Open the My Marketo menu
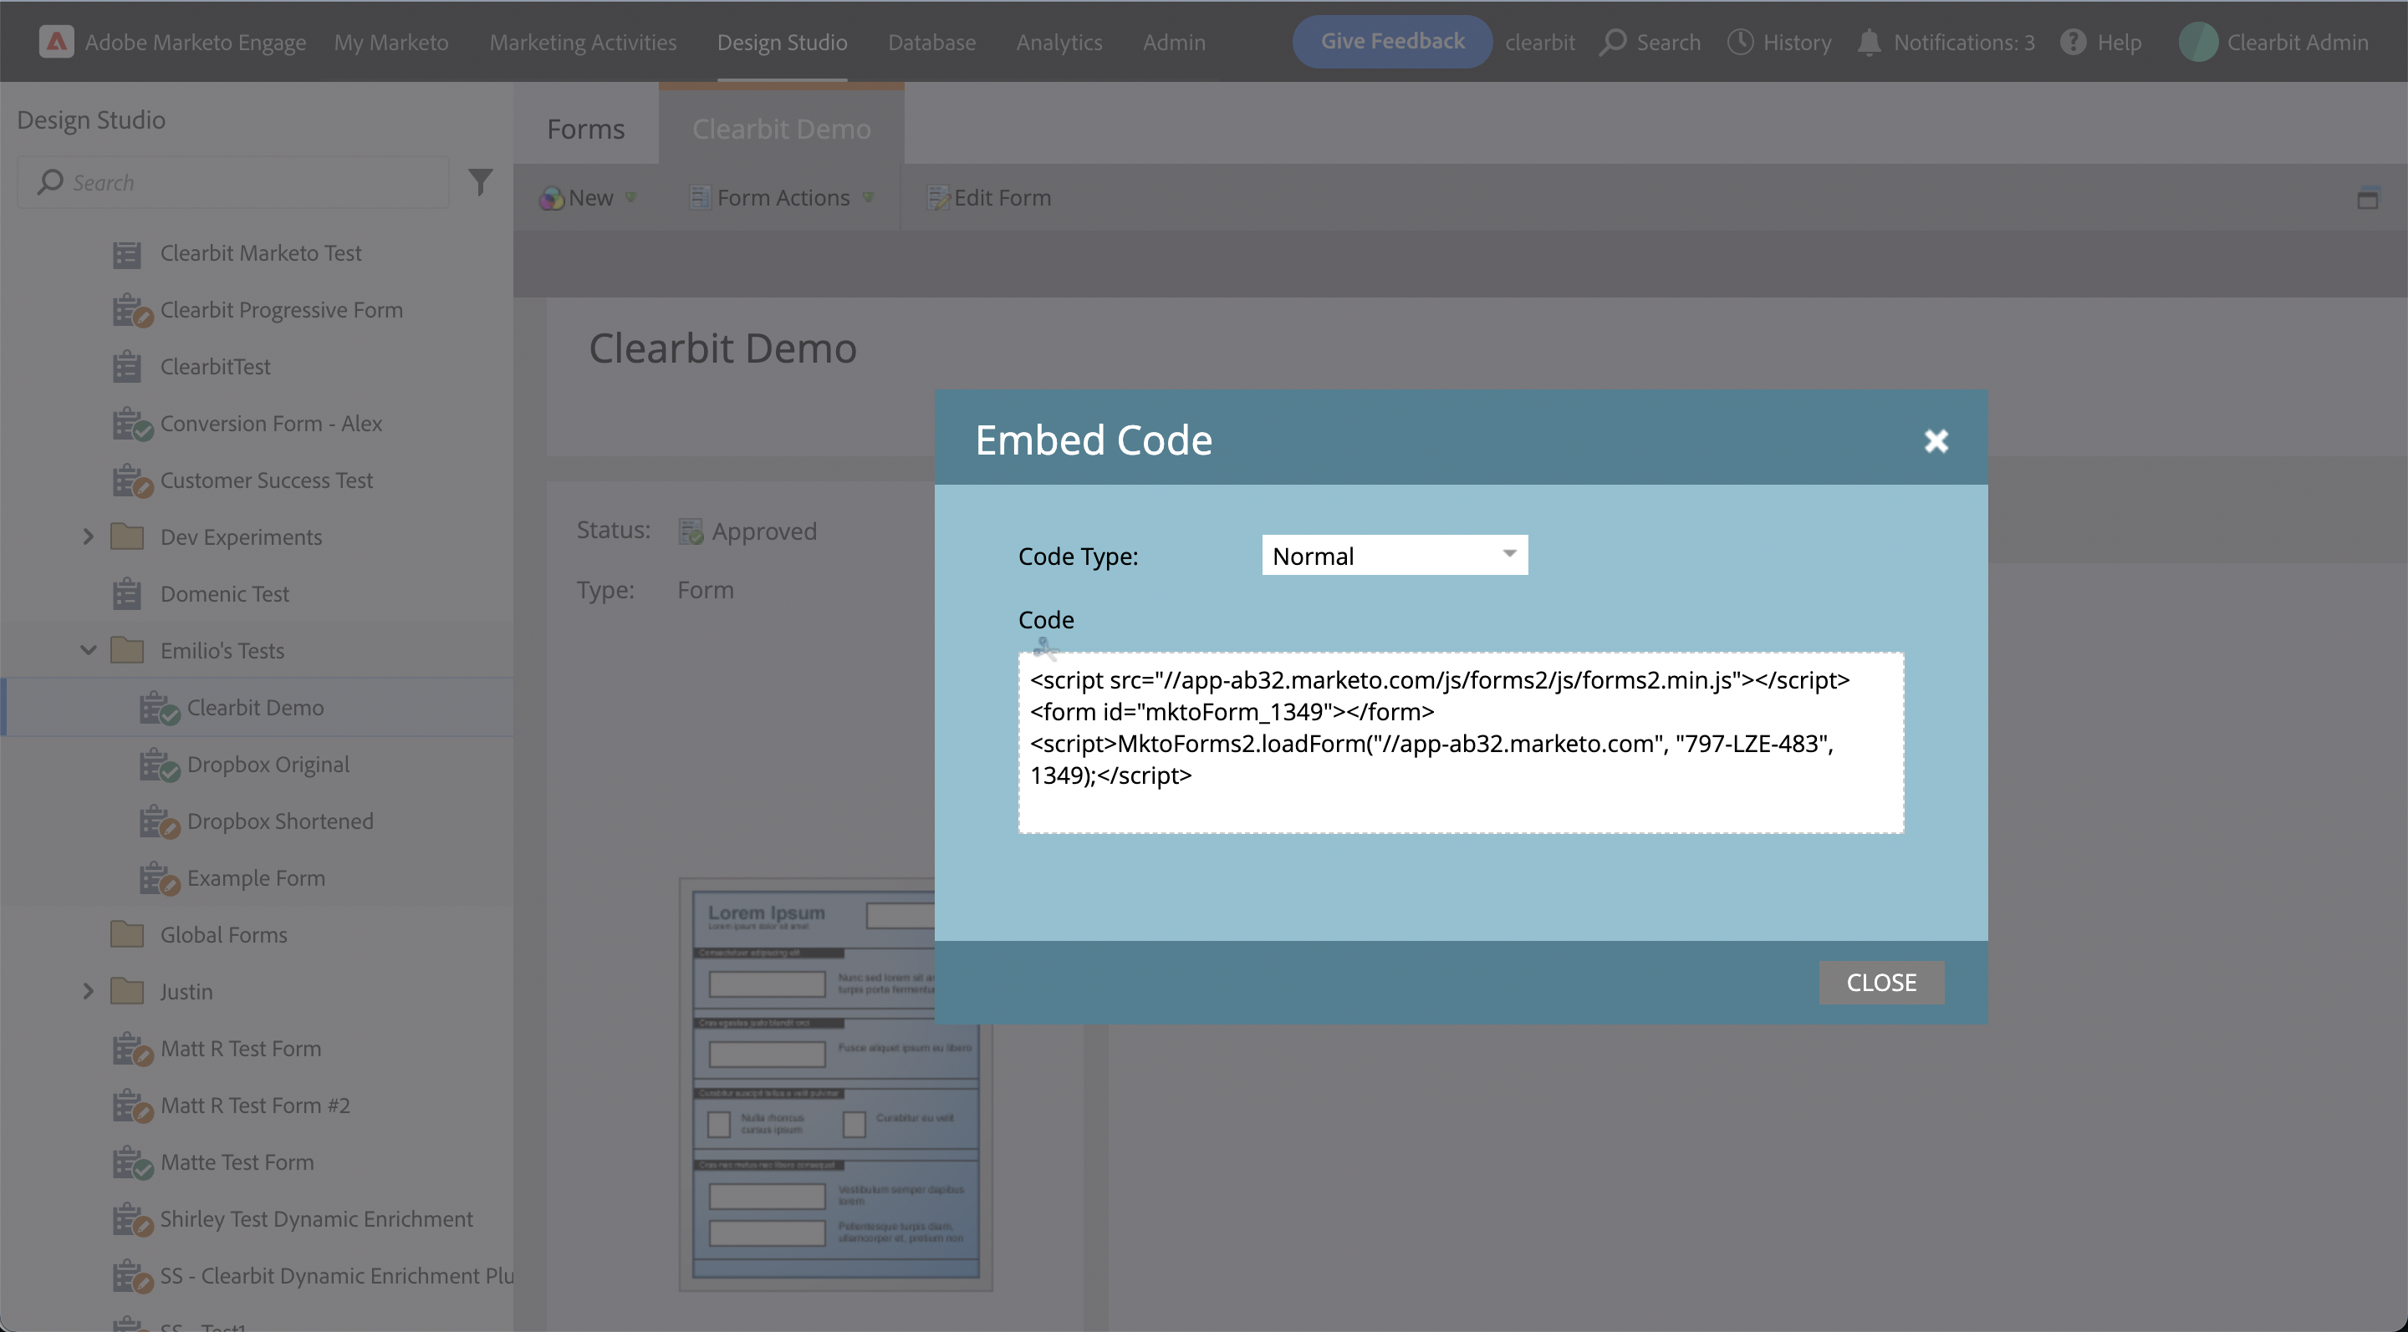Viewport: 2408px width, 1332px height. (390, 42)
